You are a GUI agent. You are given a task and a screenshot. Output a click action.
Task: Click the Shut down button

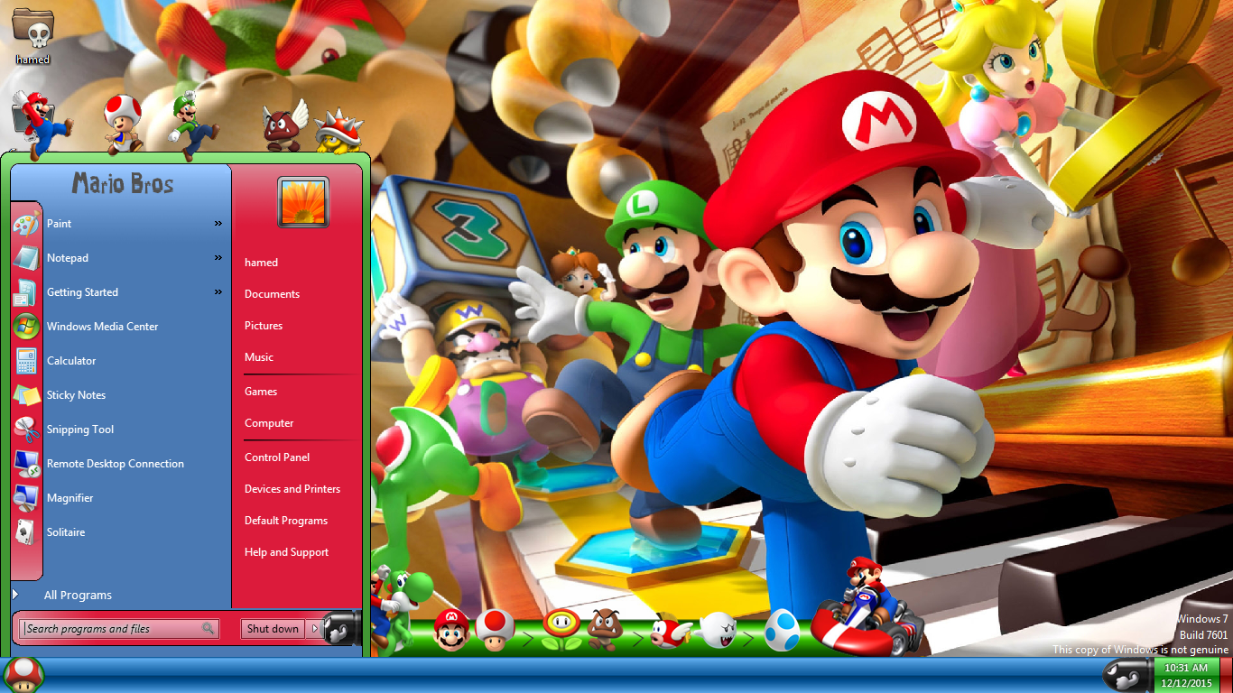pyautogui.click(x=273, y=629)
